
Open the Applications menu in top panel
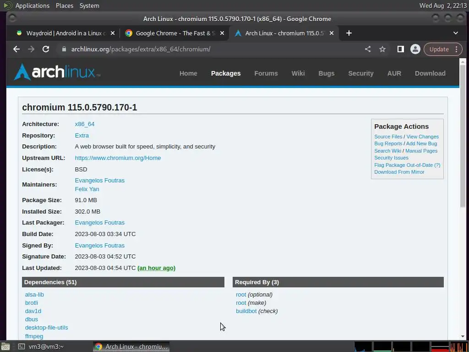pos(33,5)
